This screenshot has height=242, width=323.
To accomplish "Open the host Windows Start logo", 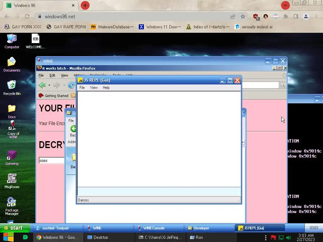I will [x=8, y=237].
